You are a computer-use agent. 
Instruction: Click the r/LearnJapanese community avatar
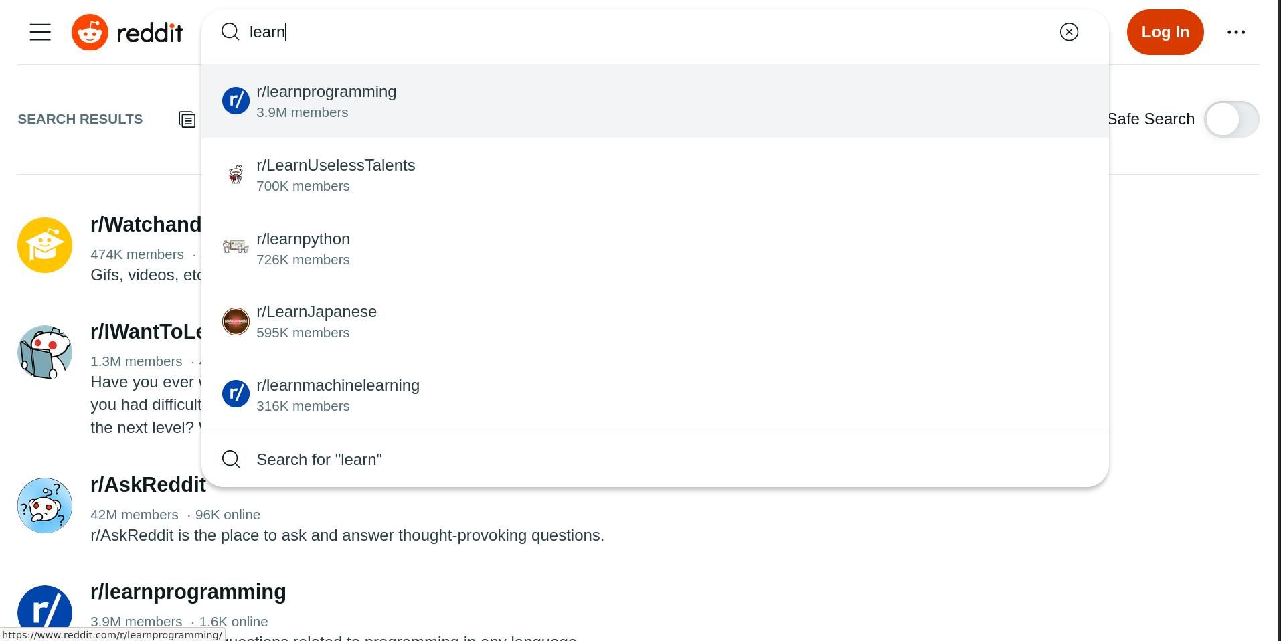click(236, 321)
